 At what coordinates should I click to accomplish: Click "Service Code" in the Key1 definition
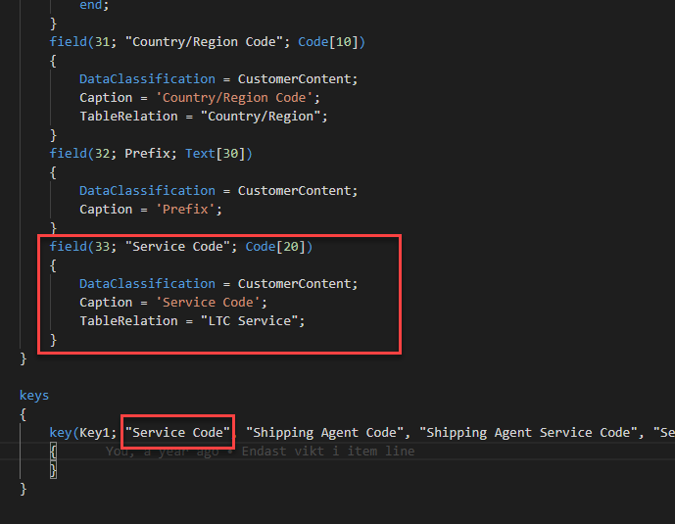pyautogui.click(x=177, y=432)
